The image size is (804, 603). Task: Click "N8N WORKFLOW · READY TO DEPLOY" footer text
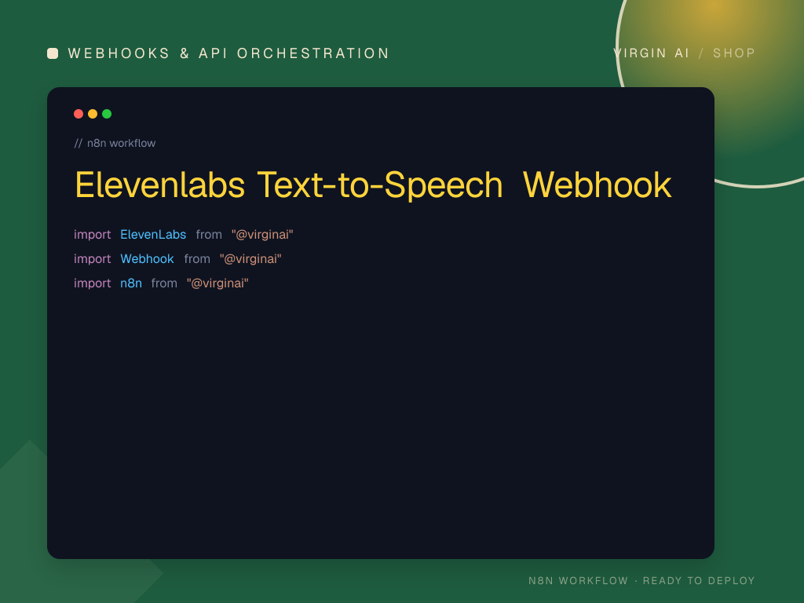click(x=641, y=581)
